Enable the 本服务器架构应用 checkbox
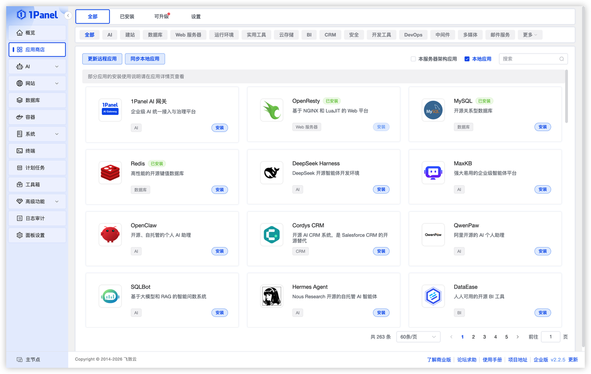 (x=413, y=59)
